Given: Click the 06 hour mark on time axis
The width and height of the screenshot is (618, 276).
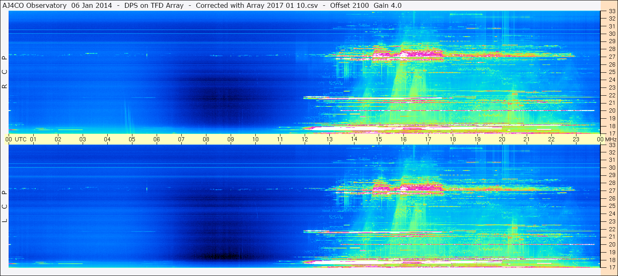Looking at the screenshot, I should click(157, 139).
